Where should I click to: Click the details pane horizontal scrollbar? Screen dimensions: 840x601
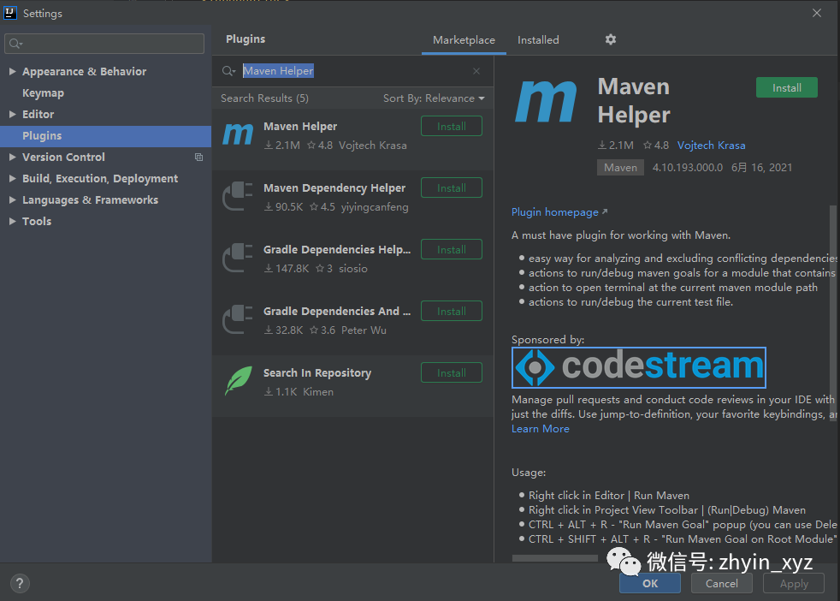coord(554,558)
